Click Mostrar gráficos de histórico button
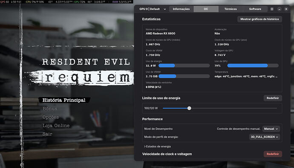294x168 pixels. click(x=259, y=19)
